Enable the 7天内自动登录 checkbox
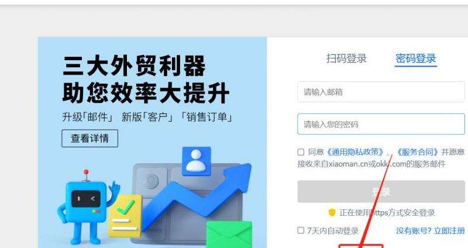468x248 pixels. (x=301, y=230)
